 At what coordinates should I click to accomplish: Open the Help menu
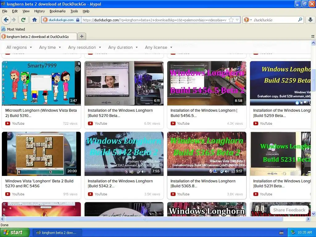[86, 11]
